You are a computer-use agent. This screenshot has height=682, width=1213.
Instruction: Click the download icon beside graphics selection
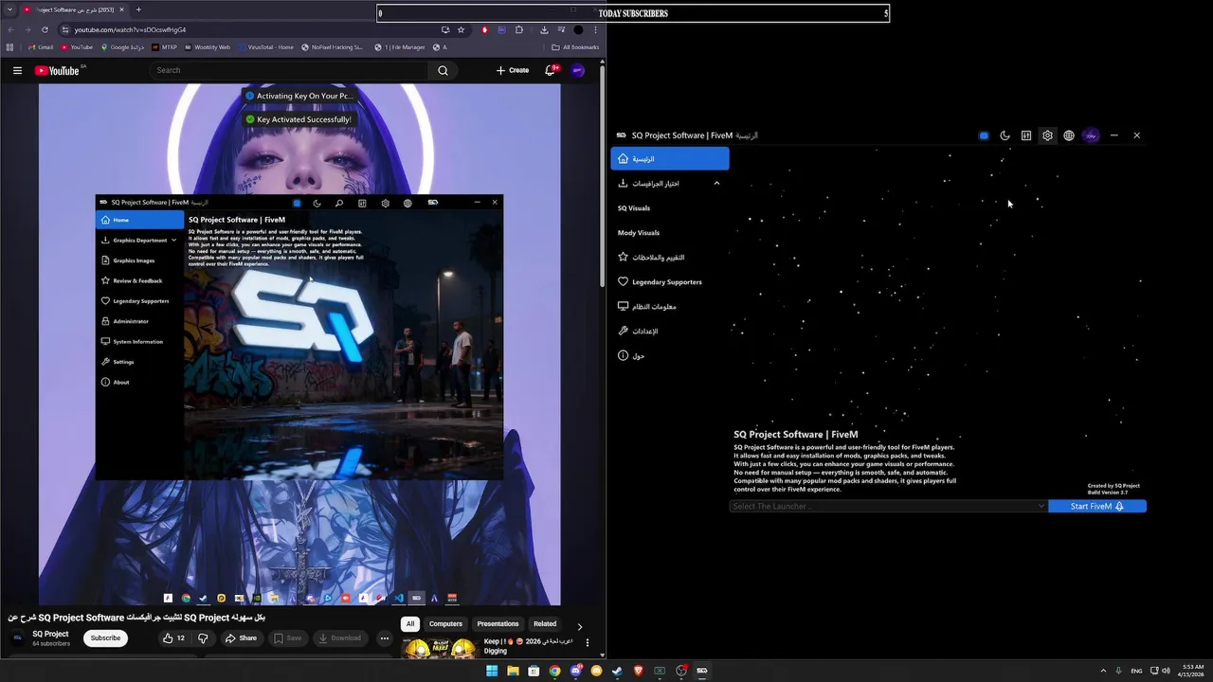(623, 184)
